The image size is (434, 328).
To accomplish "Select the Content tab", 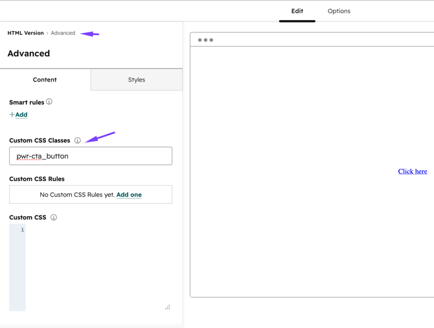I will click(45, 80).
